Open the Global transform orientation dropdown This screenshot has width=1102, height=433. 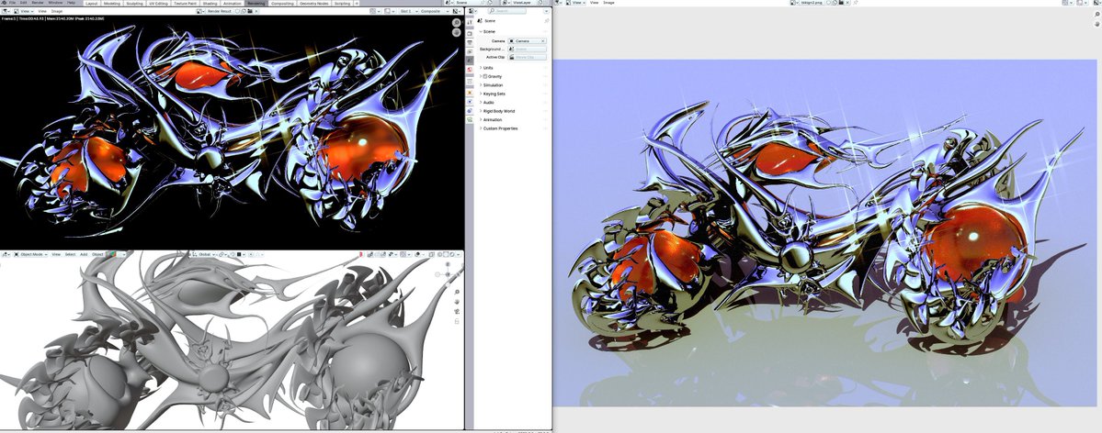click(205, 254)
